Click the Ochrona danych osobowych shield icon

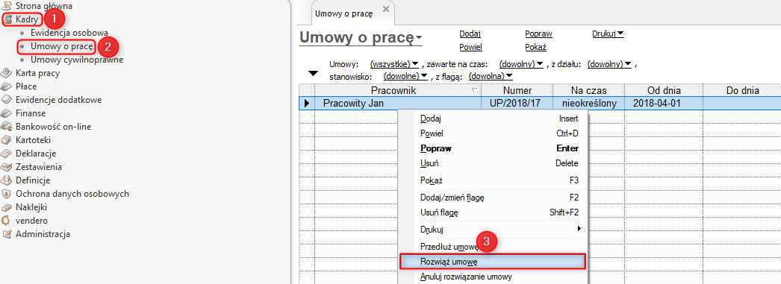(x=7, y=194)
